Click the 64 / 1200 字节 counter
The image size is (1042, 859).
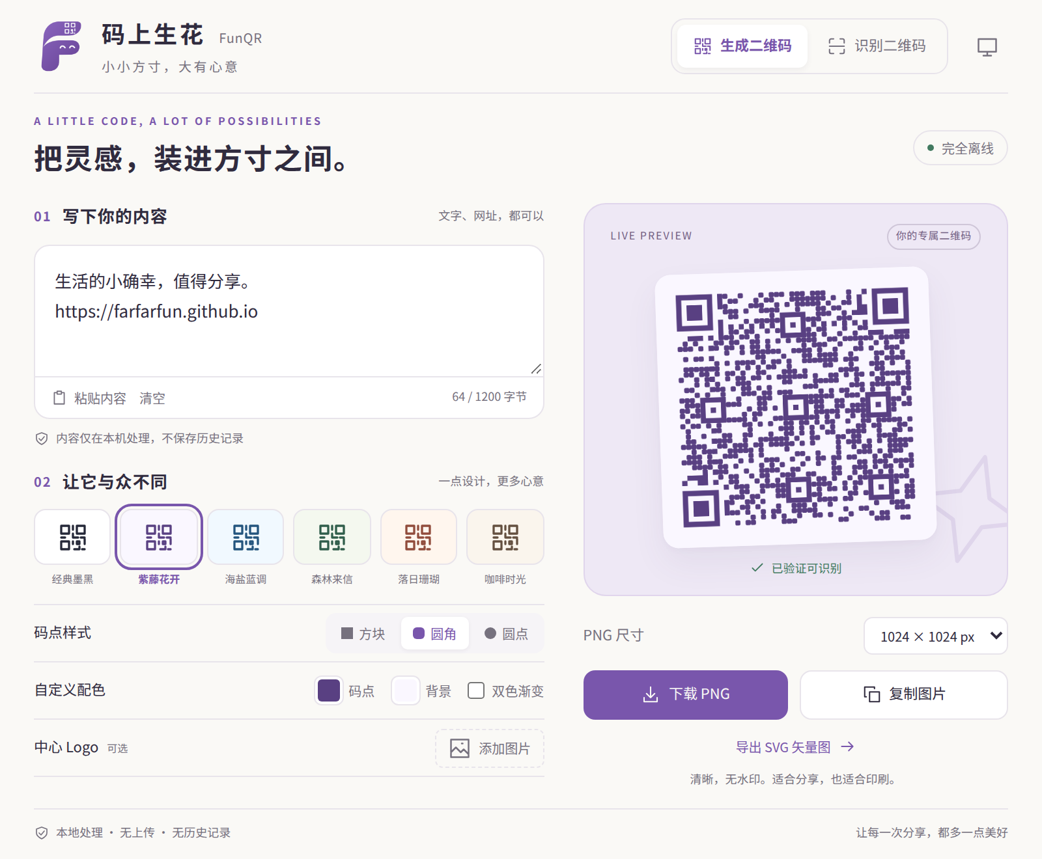point(489,397)
